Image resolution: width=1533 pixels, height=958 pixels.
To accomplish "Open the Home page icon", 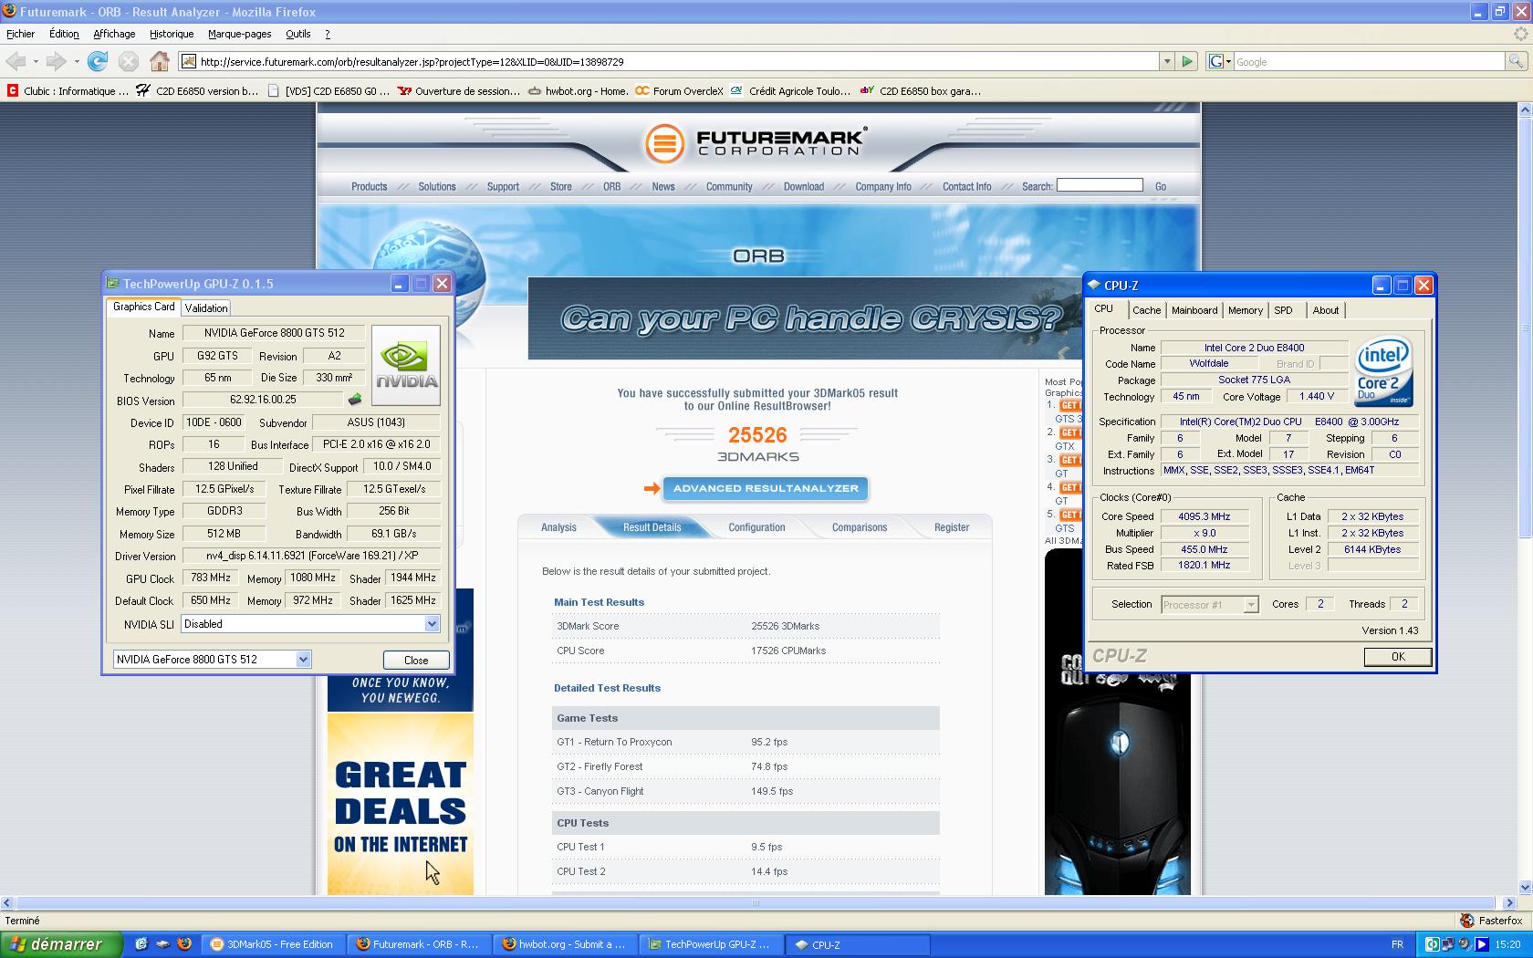I will (x=160, y=61).
